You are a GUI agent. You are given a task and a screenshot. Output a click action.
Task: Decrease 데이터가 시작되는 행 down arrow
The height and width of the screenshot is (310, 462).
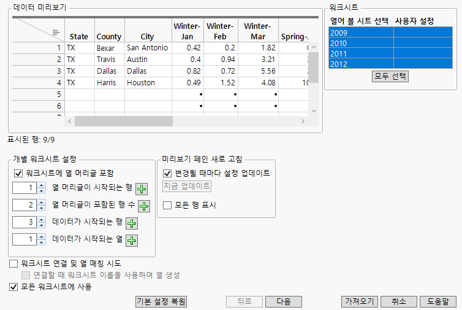[42, 225]
